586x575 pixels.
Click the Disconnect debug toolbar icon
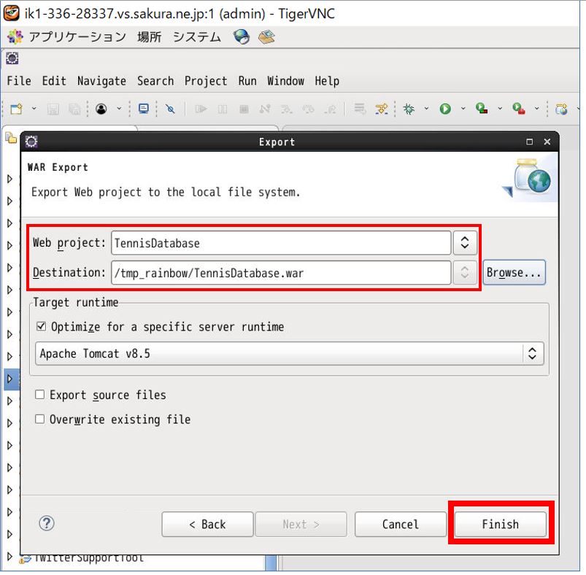click(x=265, y=109)
